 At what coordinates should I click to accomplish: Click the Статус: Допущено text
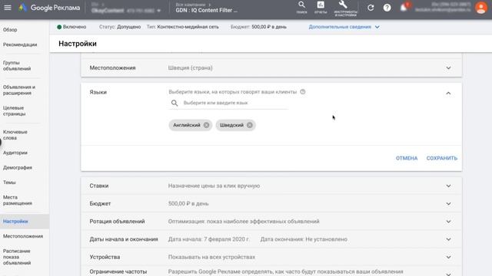120,27
